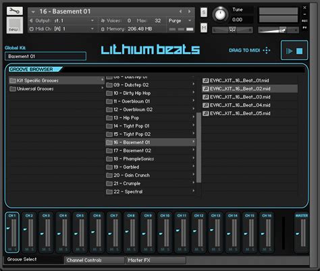Open the wrench instrument options icon
Viewport: 320px width, 271px height.
tap(15, 11)
